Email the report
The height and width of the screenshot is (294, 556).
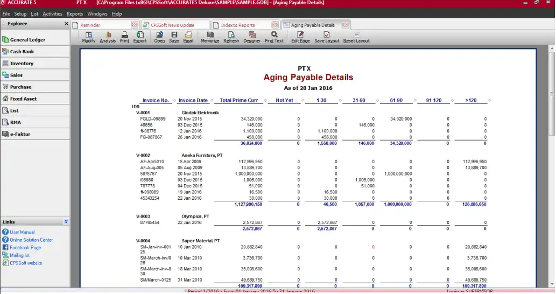(188, 37)
